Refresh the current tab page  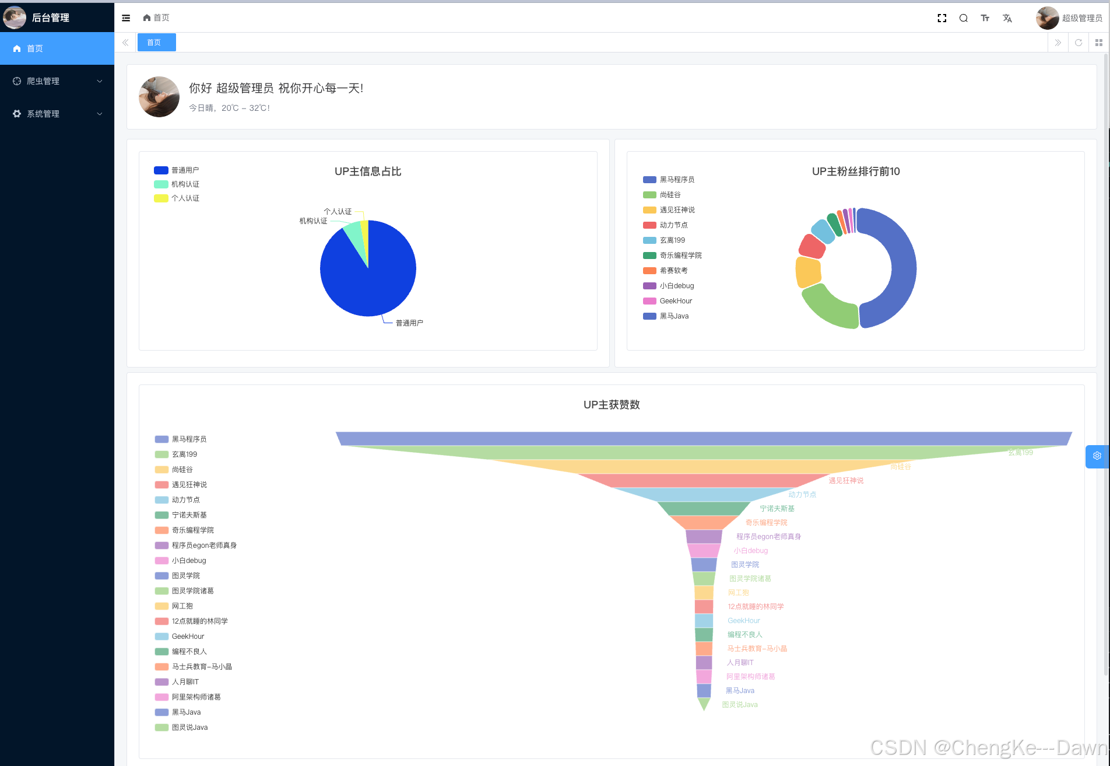(1079, 43)
